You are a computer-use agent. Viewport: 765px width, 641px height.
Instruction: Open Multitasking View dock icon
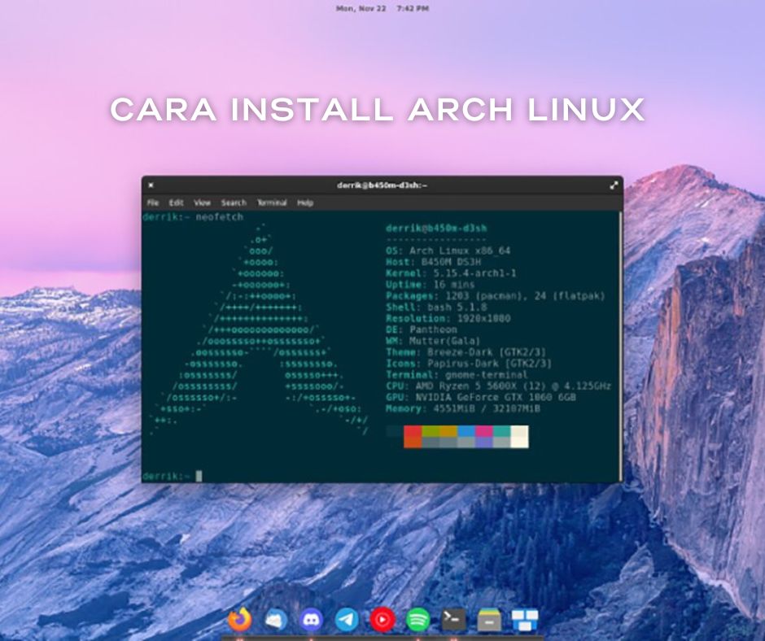[524, 620]
